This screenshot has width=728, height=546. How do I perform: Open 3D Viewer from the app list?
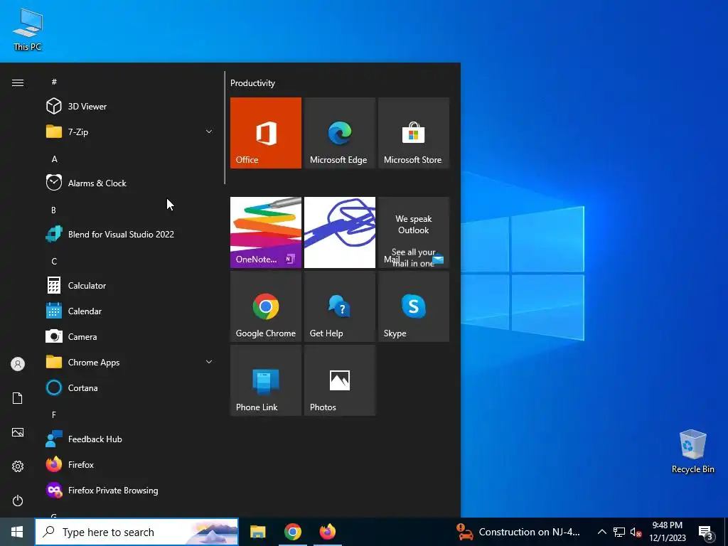coord(130,107)
